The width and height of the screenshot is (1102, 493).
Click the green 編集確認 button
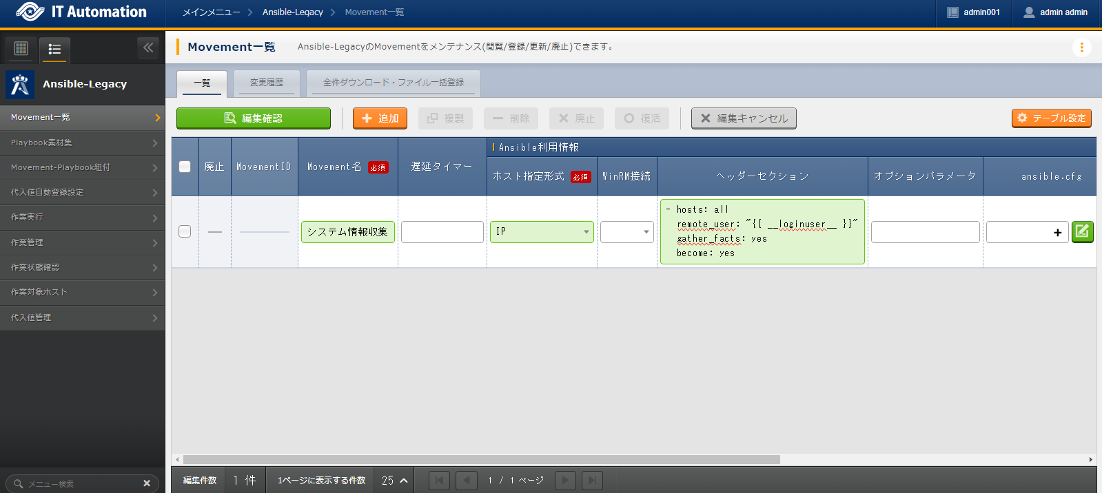254,118
